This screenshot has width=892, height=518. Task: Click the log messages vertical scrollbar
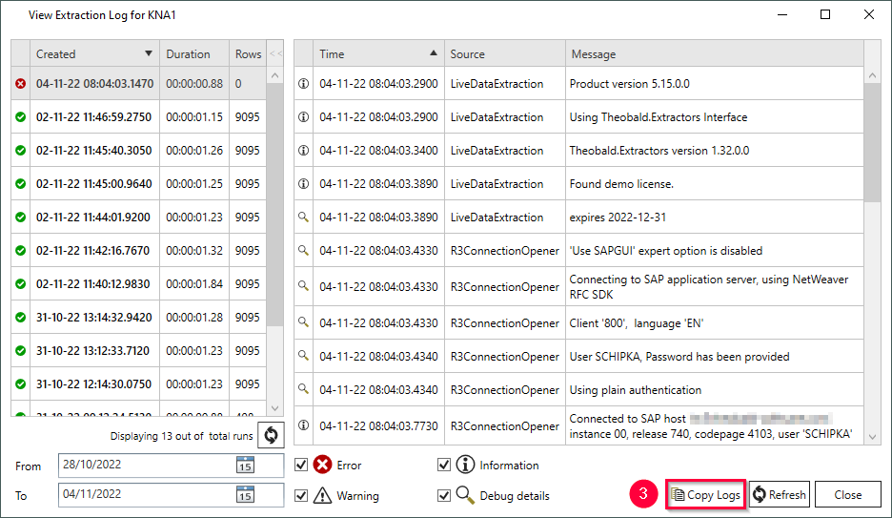click(x=872, y=143)
